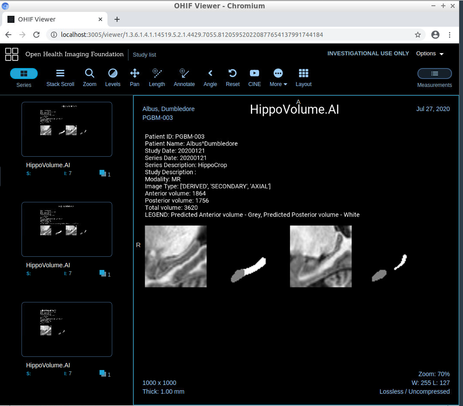Click the Zoom: 70% overlay text

coord(434,374)
